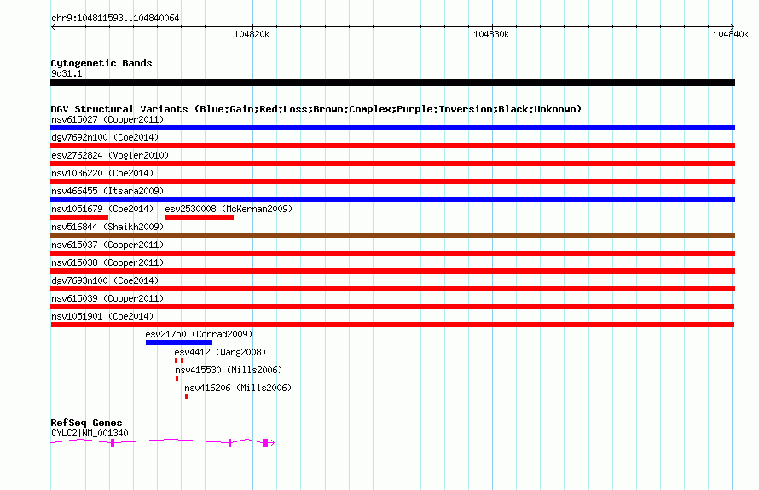Open variant label nsv615038 (Cooper2011)
Screen dimensions: 759x490
pos(107,262)
